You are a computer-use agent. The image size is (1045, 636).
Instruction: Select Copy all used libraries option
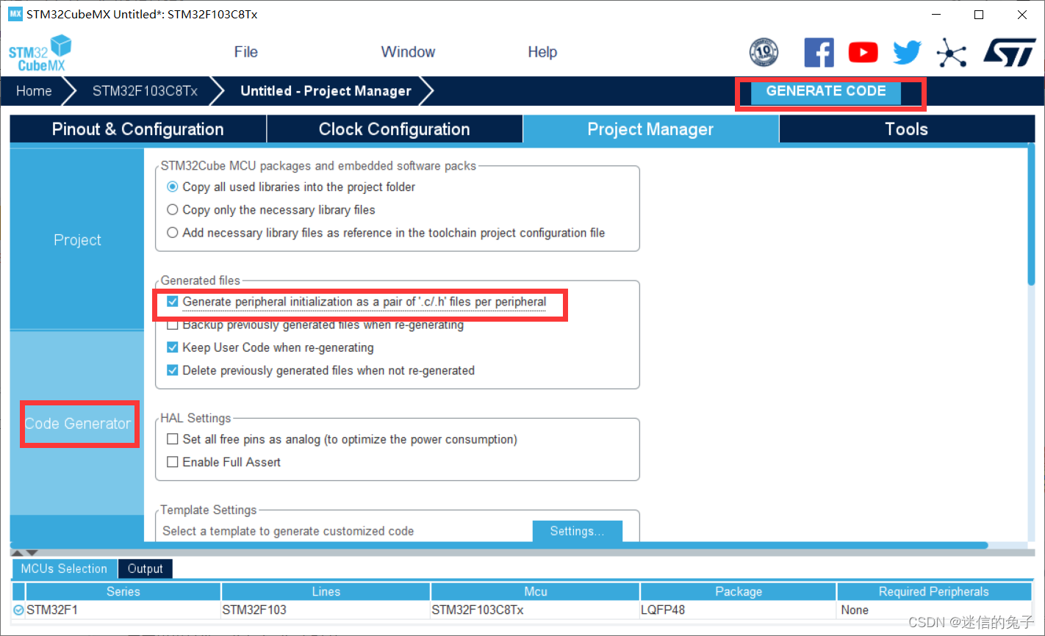point(172,187)
